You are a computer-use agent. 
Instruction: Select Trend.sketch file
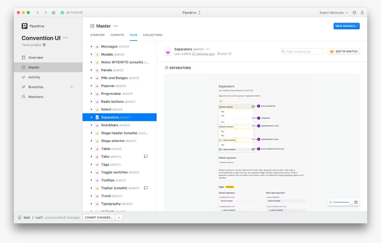coord(119,196)
